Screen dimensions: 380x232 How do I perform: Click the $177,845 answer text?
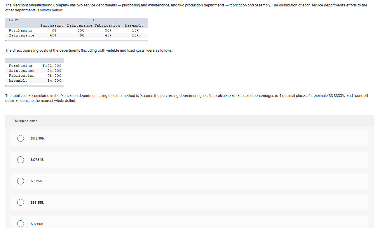37,160
